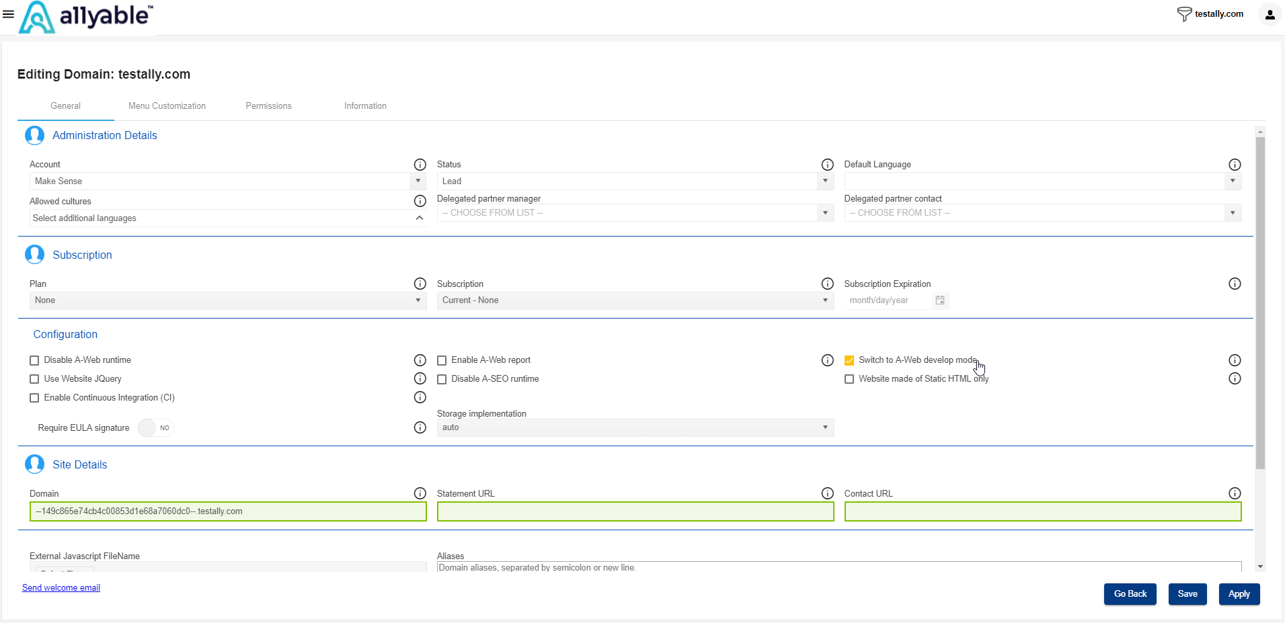Expand the Plan dropdown
Image resolution: width=1285 pixels, height=623 pixels.
click(x=228, y=300)
